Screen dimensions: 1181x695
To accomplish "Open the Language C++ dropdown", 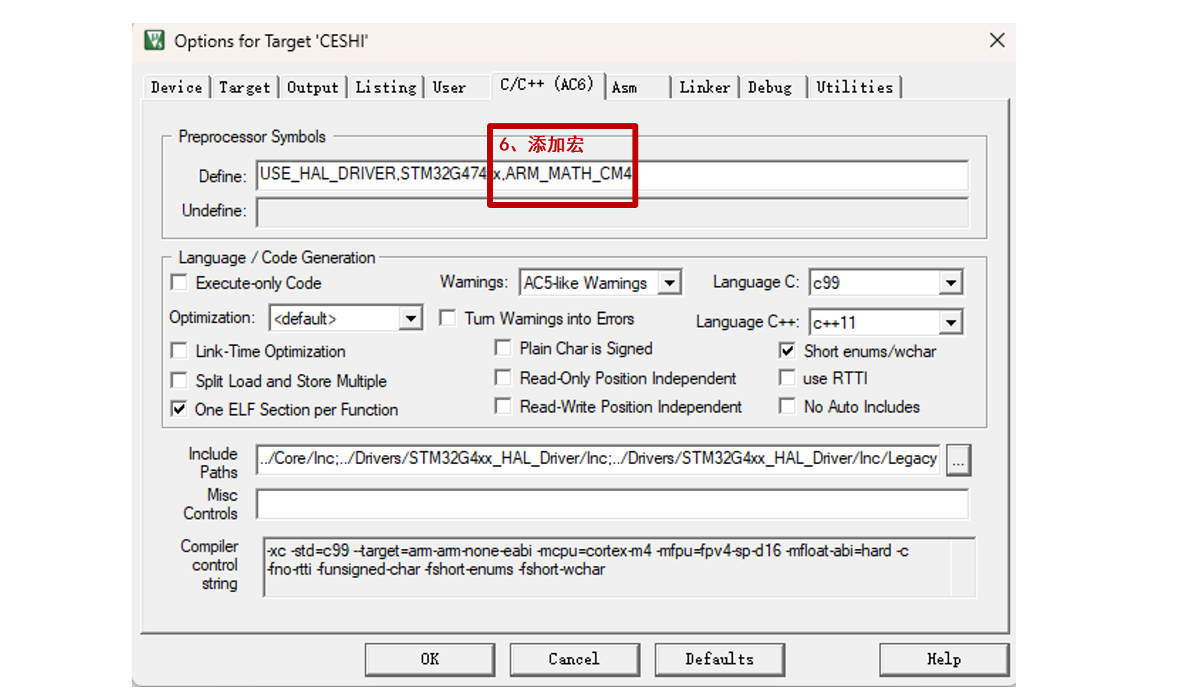I will (x=952, y=322).
